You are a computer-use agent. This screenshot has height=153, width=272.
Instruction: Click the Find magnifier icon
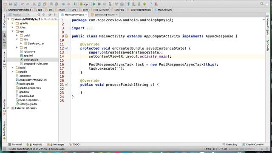[51, 4]
